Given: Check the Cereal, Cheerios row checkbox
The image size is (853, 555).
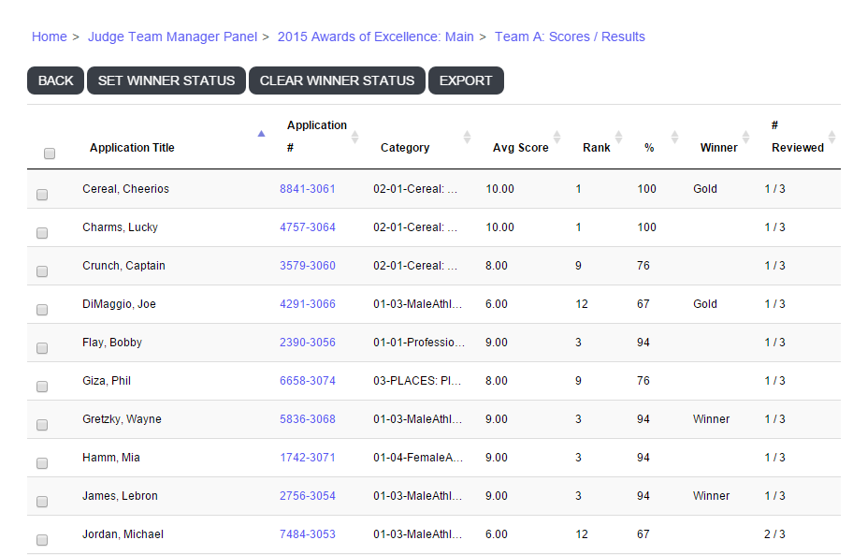Looking at the screenshot, I should [42, 195].
